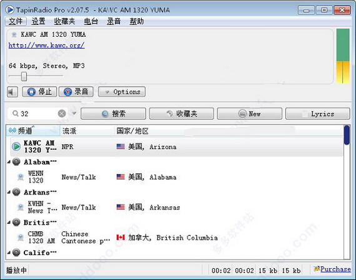Open the 文件 menu
The height and width of the screenshot is (280, 356).
pos(16,21)
